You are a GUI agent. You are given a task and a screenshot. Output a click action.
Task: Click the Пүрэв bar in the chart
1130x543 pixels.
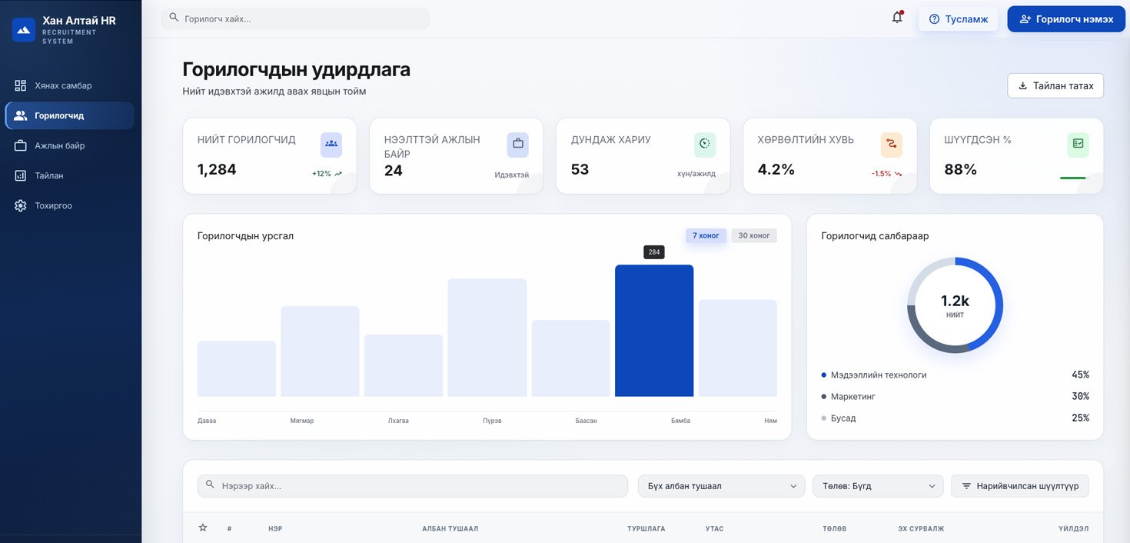pos(487,338)
